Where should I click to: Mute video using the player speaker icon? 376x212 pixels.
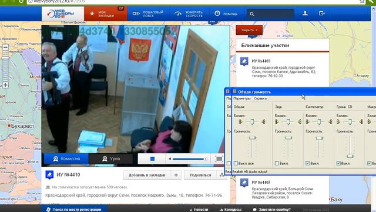click(x=170, y=159)
